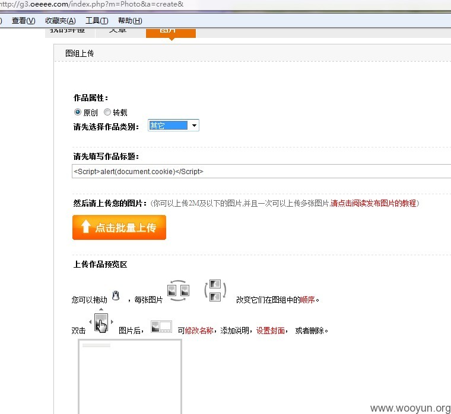451x414 pixels.
Task: Click the vertical swap images icon
Action: (x=215, y=290)
